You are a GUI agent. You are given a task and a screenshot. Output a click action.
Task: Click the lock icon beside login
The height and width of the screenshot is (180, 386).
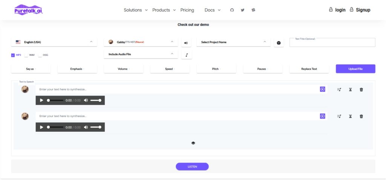pyautogui.click(x=331, y=9)
